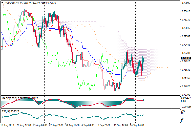
Task: Click the 0.72200 price scale label
Action: pos(185,53)
